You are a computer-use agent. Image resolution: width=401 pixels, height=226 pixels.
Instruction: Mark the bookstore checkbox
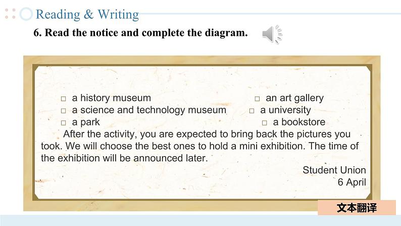[265, 122]
